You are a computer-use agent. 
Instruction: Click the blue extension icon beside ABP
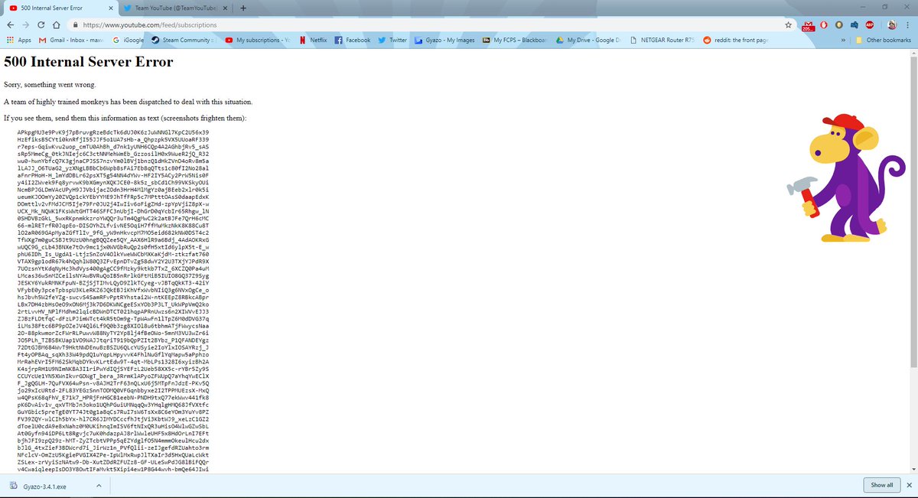855,24
